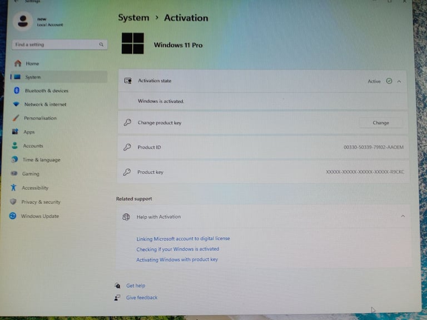
Task: Open Linking Microsoft account to digital license
Action: pos(183,239)
